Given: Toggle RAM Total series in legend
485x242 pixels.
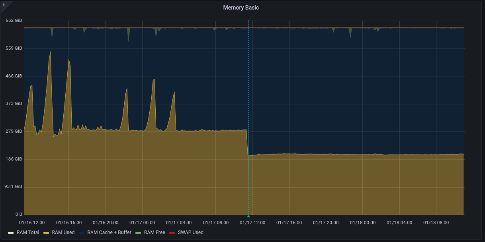Looking at the screenshot, I should [28, 232].
